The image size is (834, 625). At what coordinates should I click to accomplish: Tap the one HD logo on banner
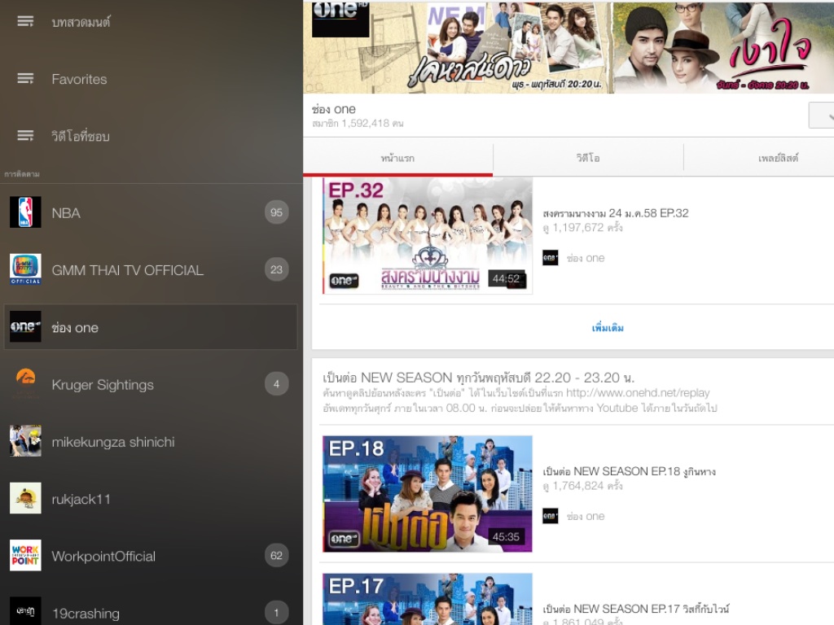pos(340,19)
